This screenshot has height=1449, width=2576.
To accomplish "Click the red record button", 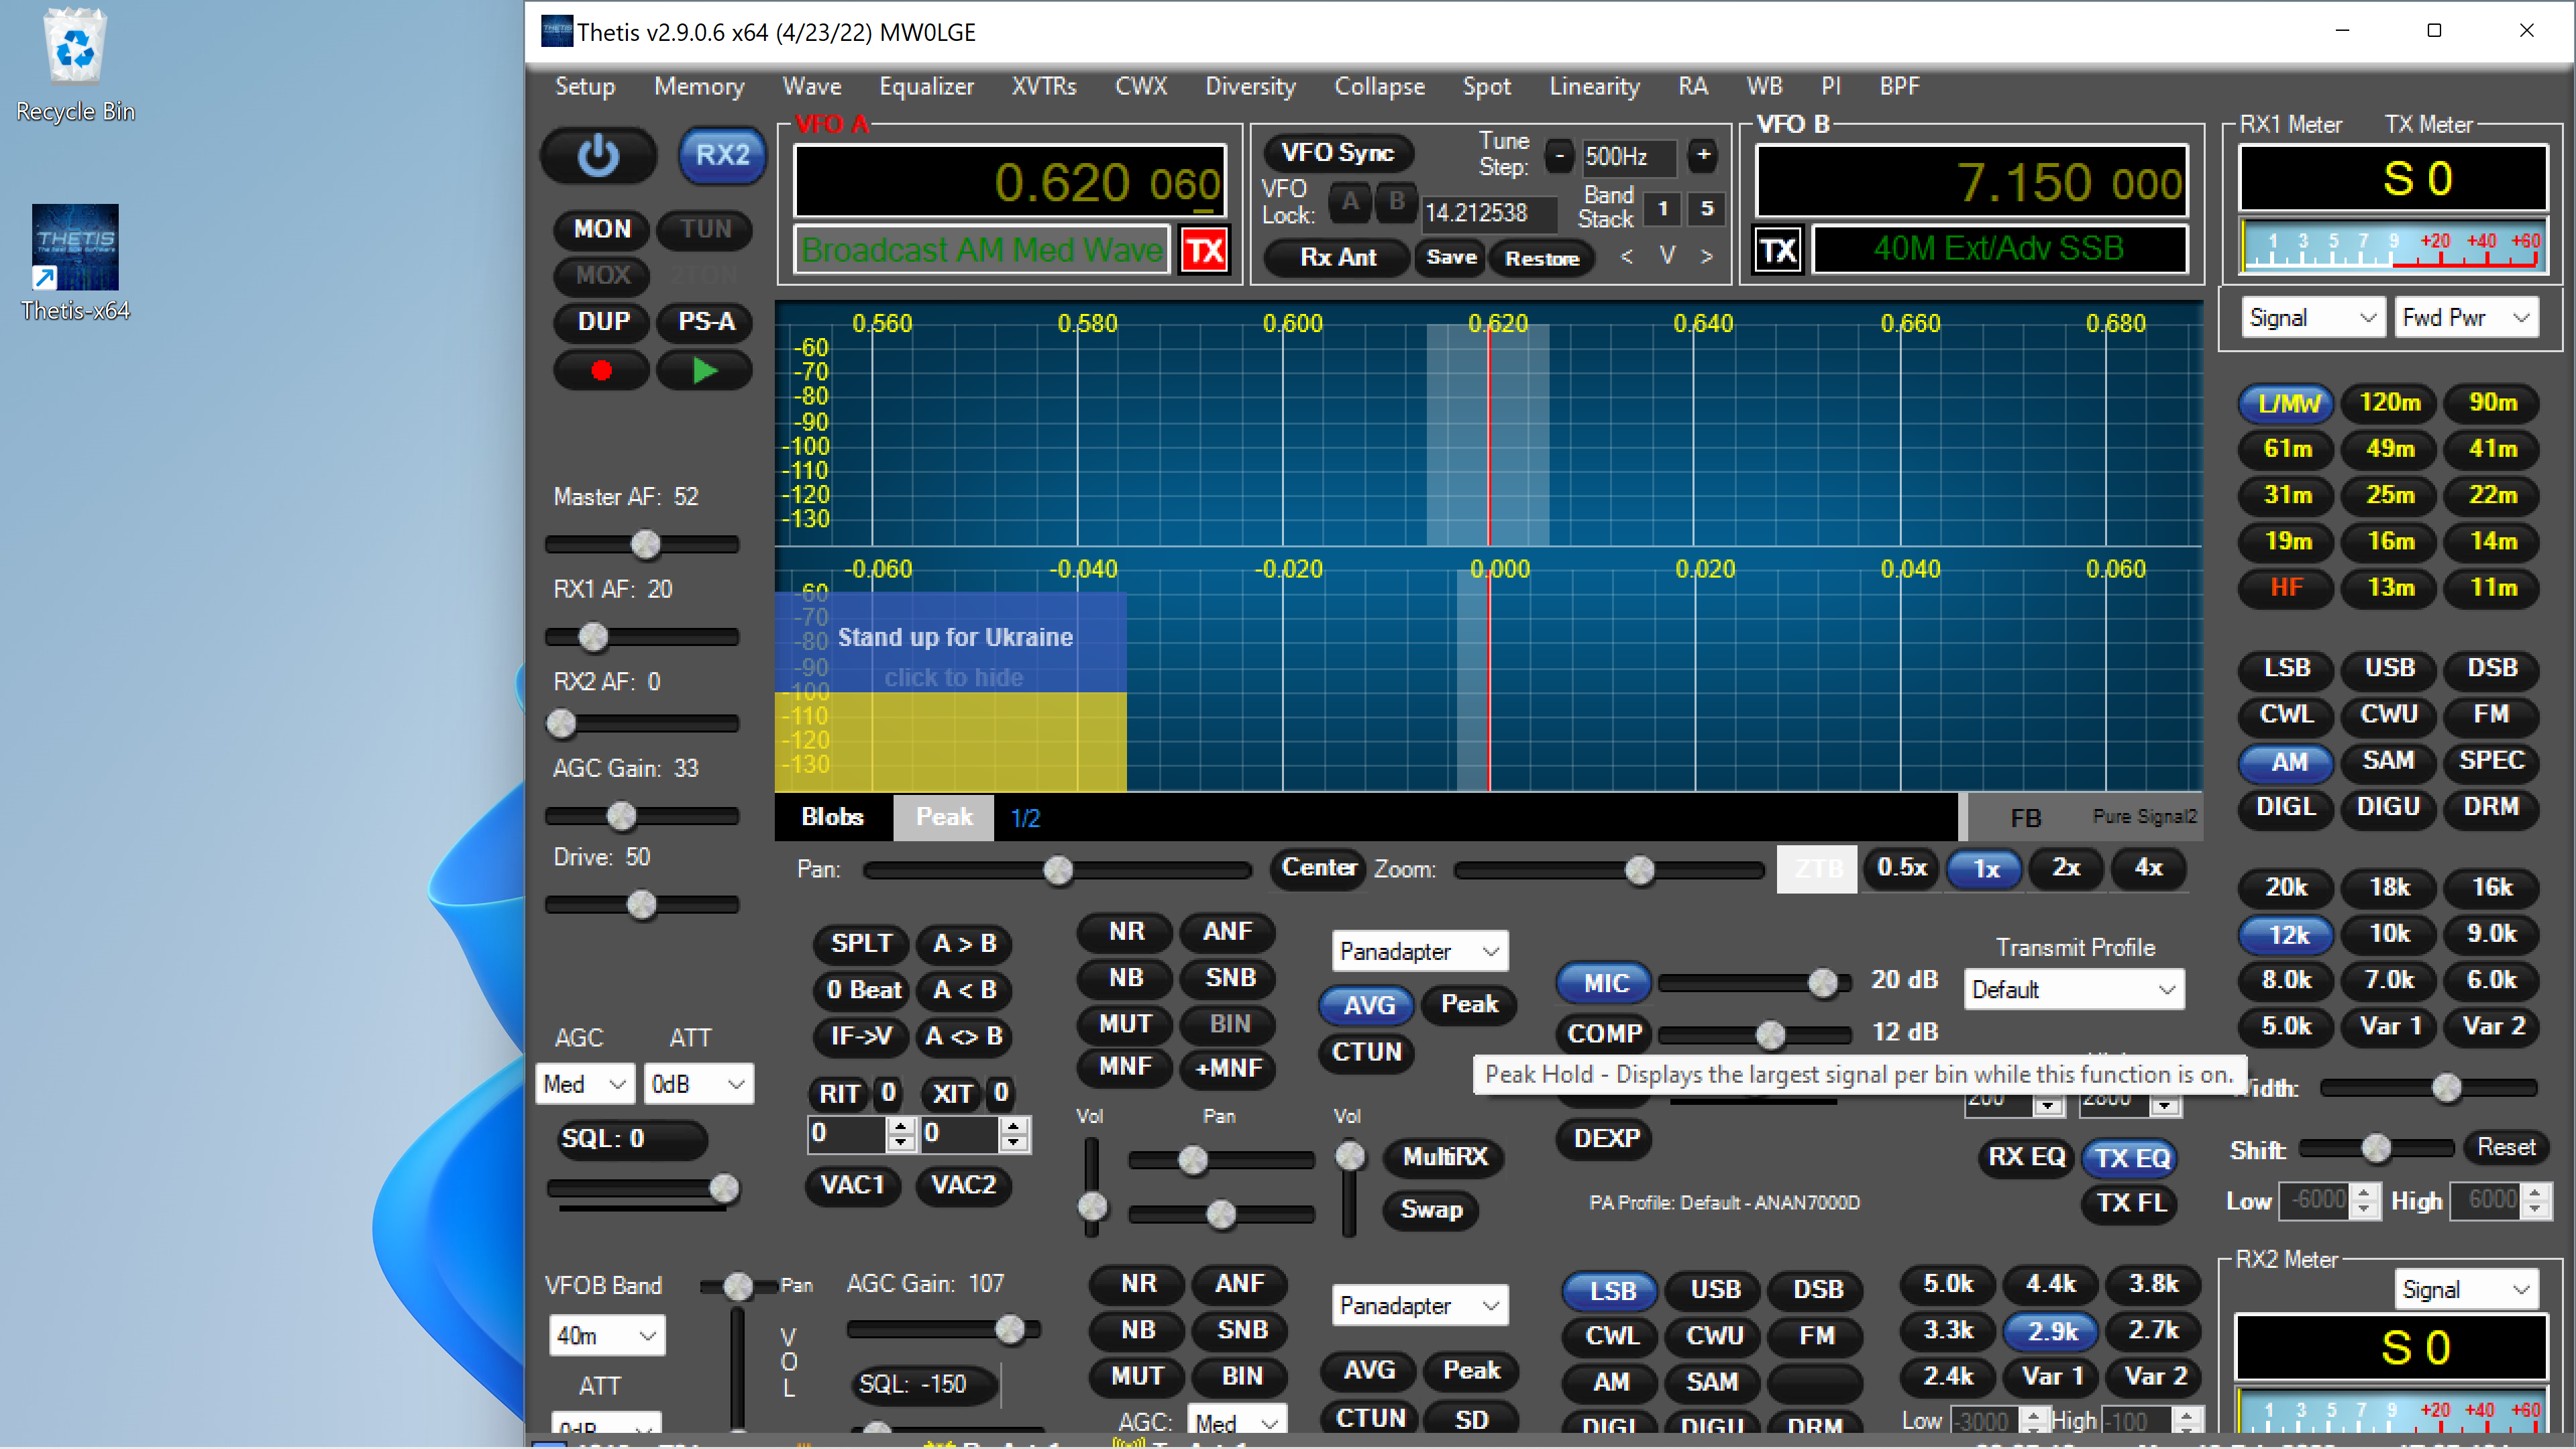I will click(601, 371).
